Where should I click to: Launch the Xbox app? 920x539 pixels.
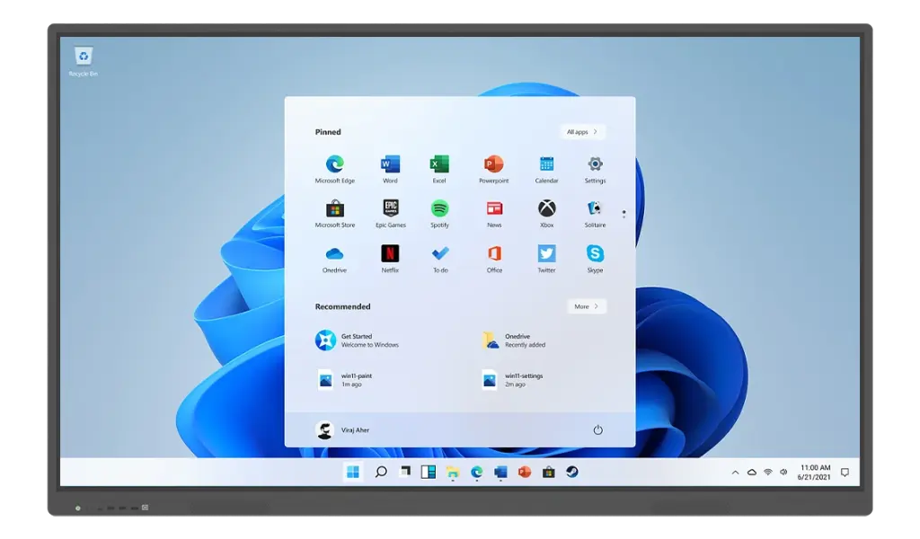[x=547, y=214]
